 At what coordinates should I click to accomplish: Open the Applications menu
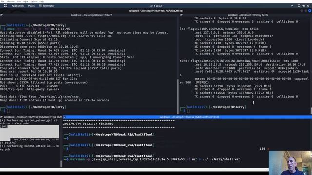[x=18, y=6]
